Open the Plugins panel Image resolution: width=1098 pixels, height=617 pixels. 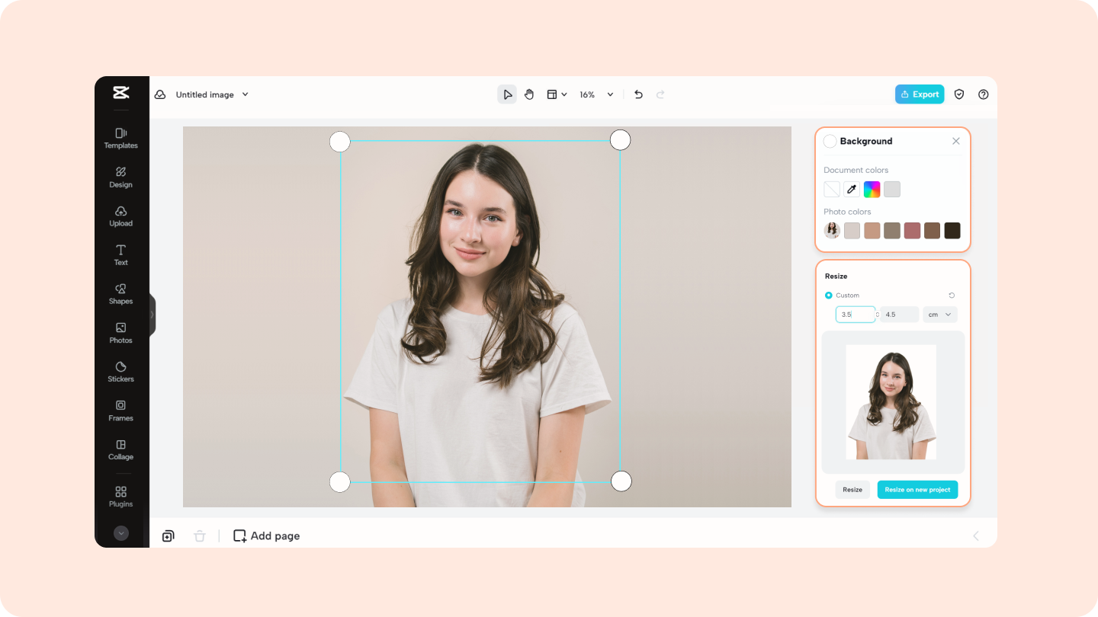(x=120, y=497)
